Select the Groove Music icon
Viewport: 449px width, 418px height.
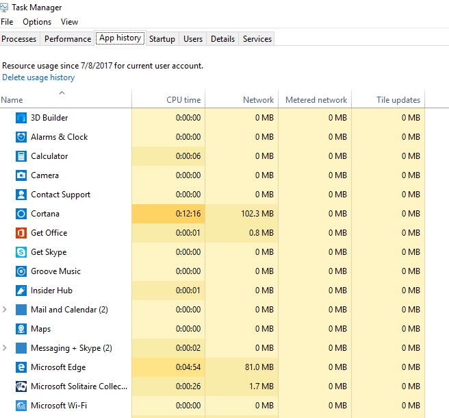click(21, 271)
